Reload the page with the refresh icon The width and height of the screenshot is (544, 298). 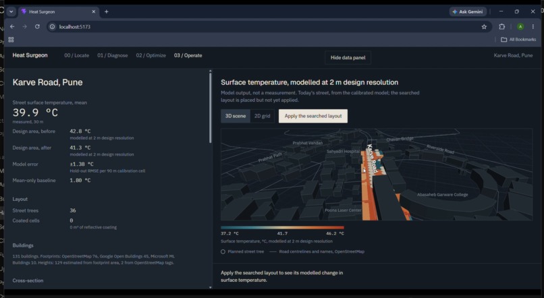37,27
